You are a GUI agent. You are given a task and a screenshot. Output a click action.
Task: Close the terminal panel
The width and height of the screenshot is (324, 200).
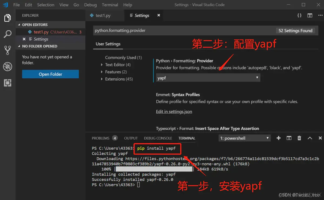click(x=320, y=138)
